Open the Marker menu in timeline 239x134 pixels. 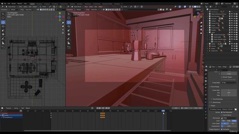coord(28,108)
